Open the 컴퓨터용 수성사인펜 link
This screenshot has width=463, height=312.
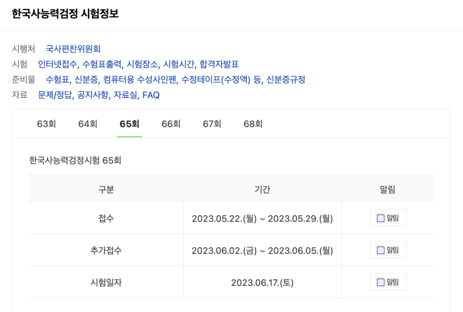pyautogui.click(x=139, y=79)
